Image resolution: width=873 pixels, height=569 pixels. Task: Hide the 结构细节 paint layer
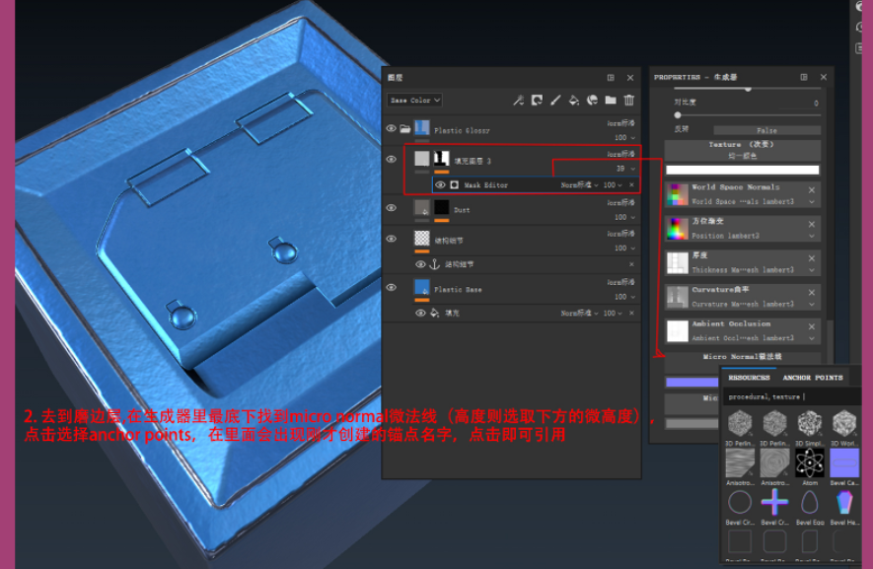tap(392, 239)
